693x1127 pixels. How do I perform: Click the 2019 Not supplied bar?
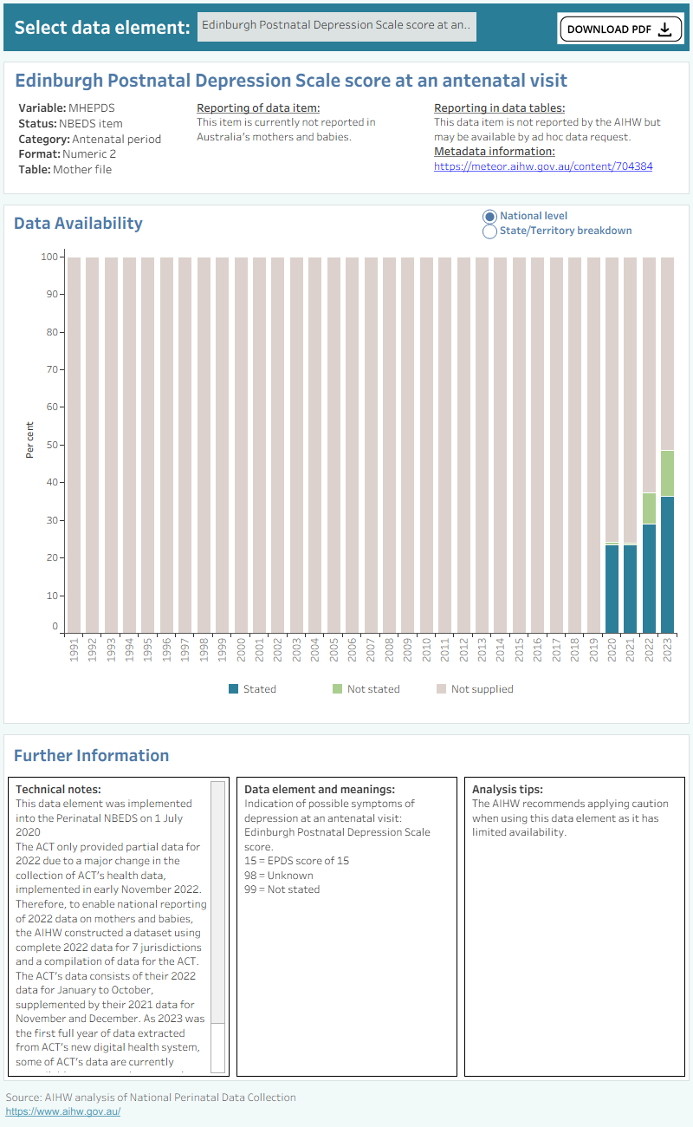[x=593, y=445]
